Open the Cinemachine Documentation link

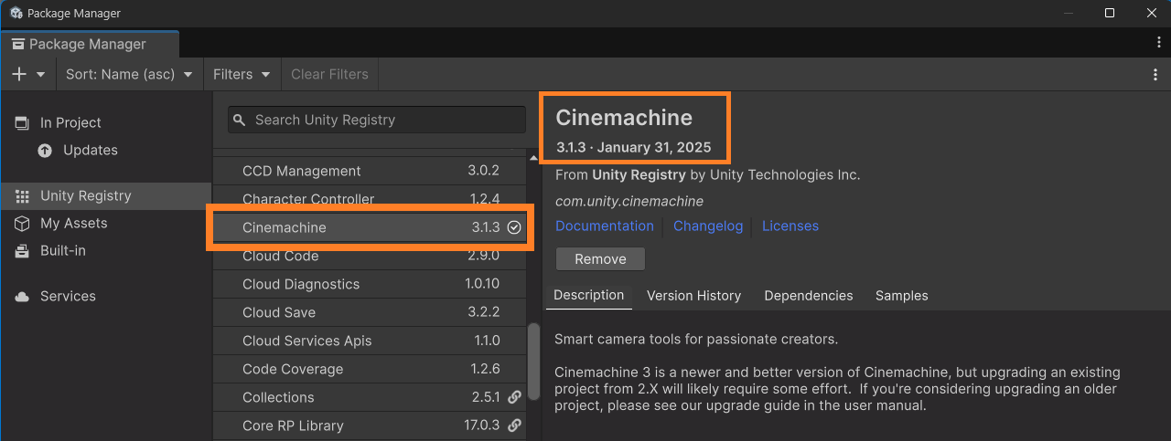click(x=605, y=226)
